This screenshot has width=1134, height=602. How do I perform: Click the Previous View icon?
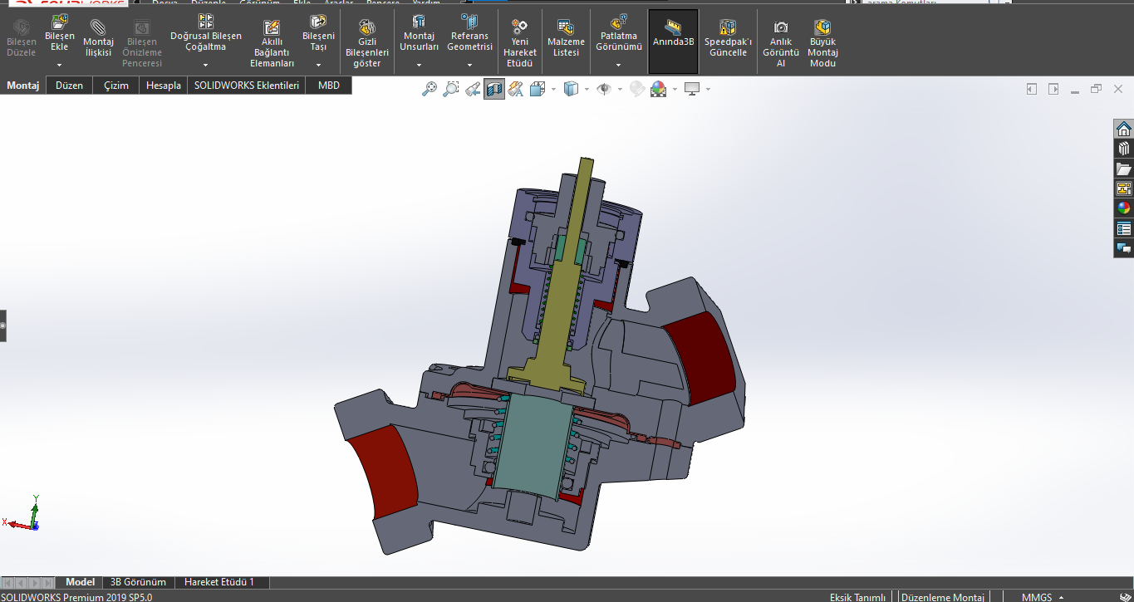coord(473,89)
